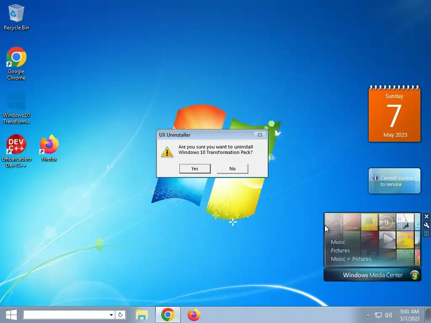Click the Windows Media Center orb logo
The height and width of the screenshot is (323, 431).
tap(415, 275)
